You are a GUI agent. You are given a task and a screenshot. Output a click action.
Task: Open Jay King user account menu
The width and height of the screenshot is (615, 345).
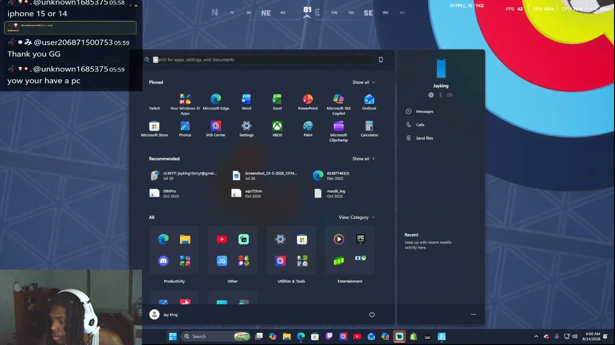(164, 315)
